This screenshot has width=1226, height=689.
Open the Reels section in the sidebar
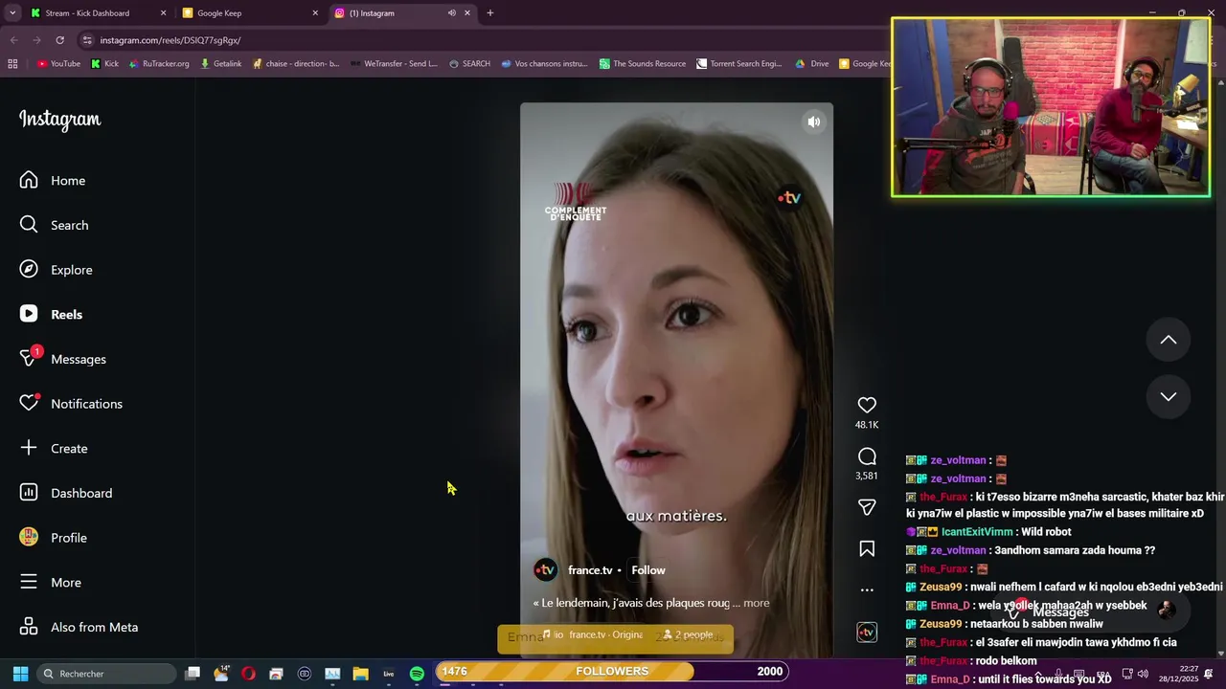tap(51, 315)
